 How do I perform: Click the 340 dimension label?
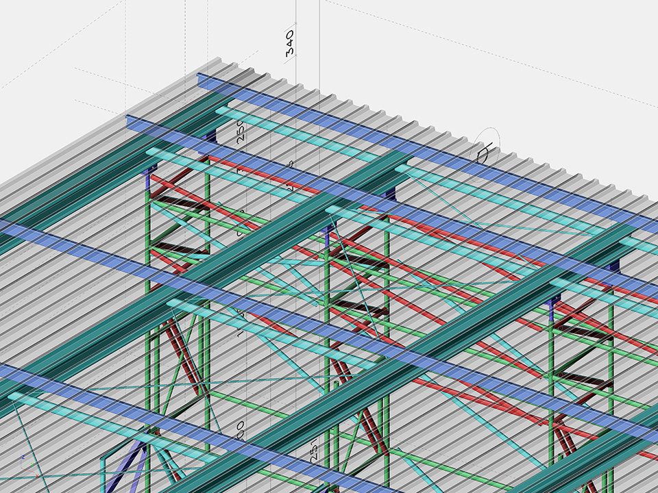[289, 42]
